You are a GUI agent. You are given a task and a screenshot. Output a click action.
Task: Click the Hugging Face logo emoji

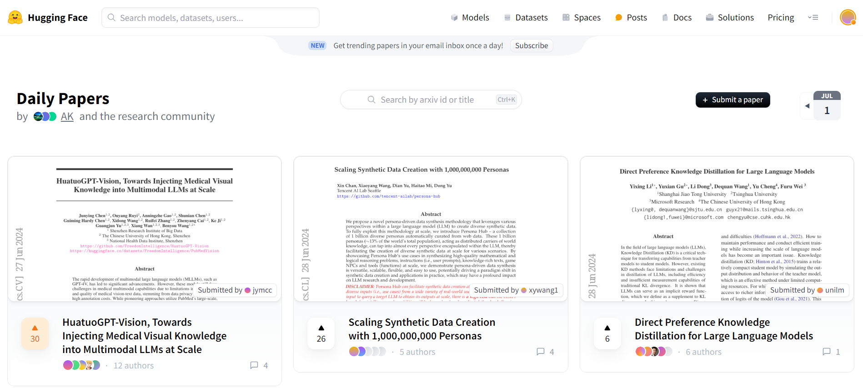tap(15, 18)
